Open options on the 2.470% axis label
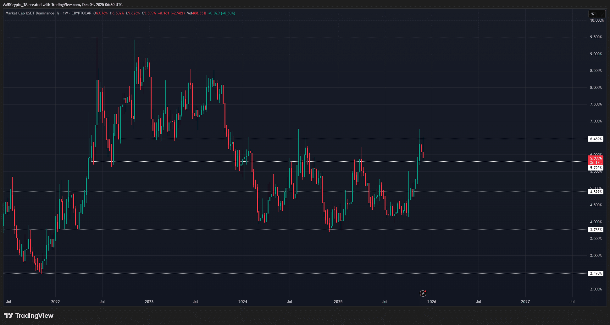This screenshot has width=610, height=325. click(x=595, y=273)
